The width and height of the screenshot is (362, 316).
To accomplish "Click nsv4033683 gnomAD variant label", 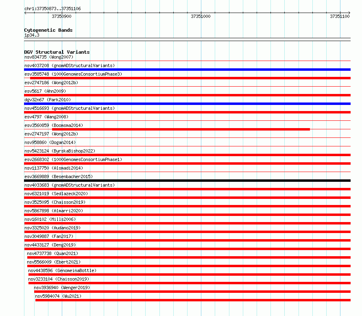I will (x=70, y=185).
